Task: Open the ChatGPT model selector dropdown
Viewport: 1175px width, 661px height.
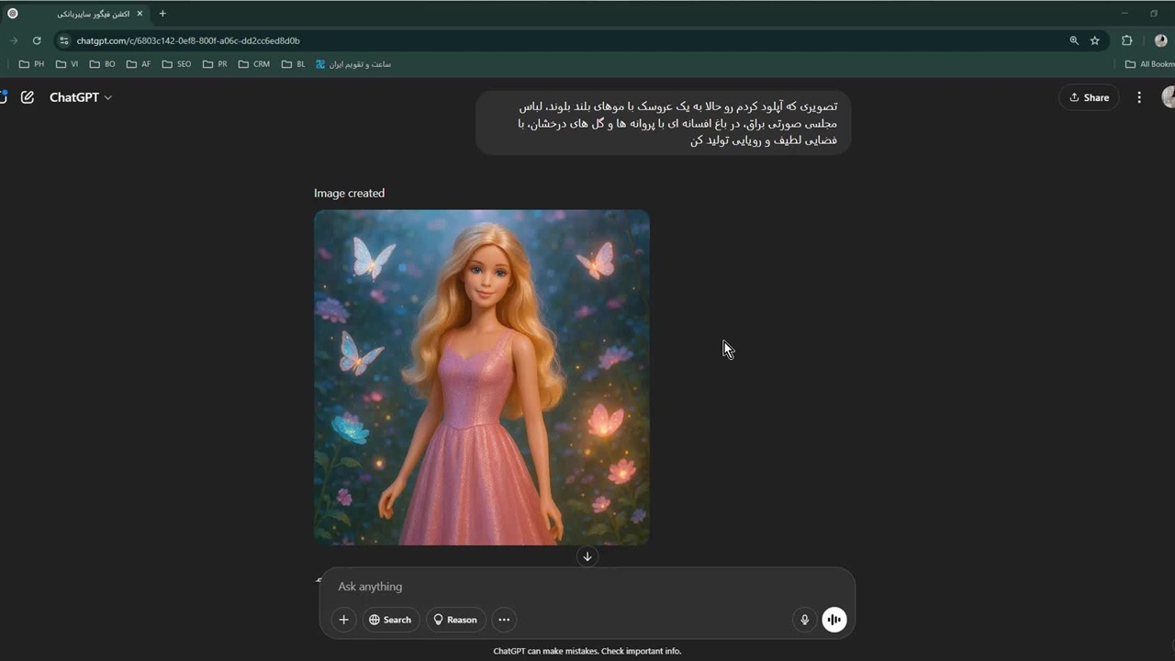Action: [81, 97]
